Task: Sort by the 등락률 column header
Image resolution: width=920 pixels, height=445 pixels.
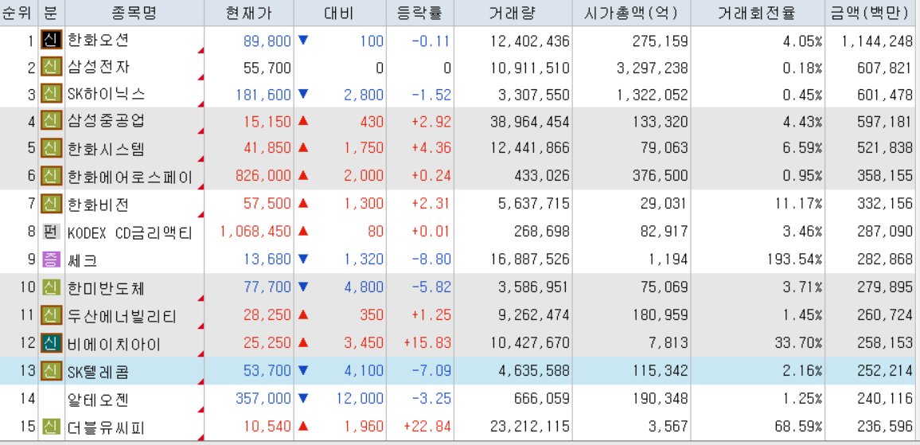Action: coord(419,13)
